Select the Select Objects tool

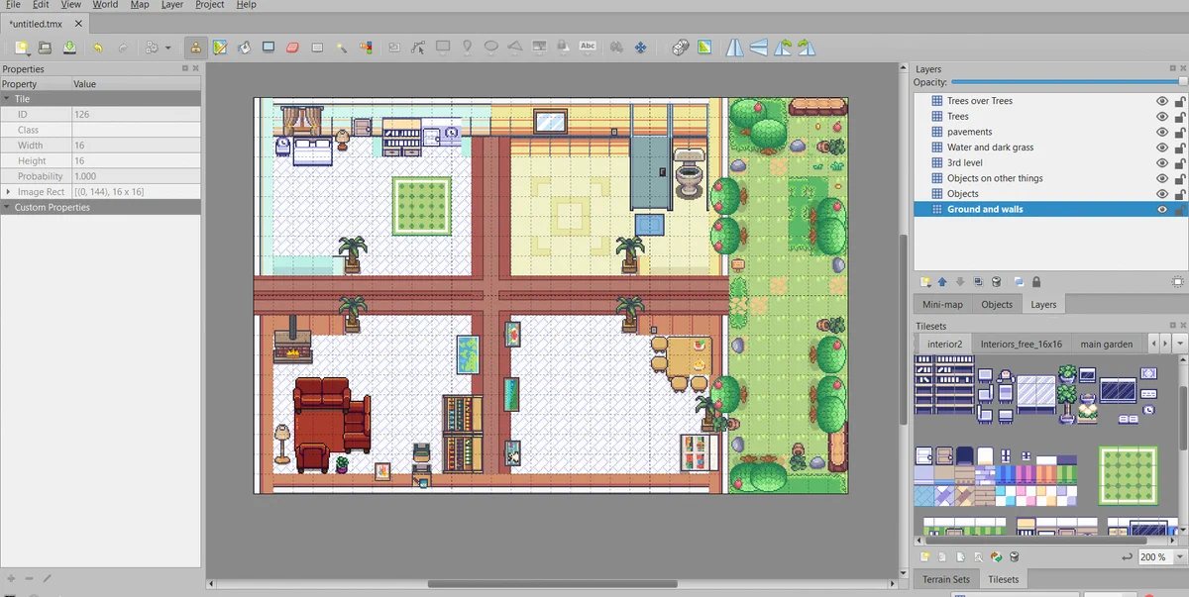tap(393, 47)
